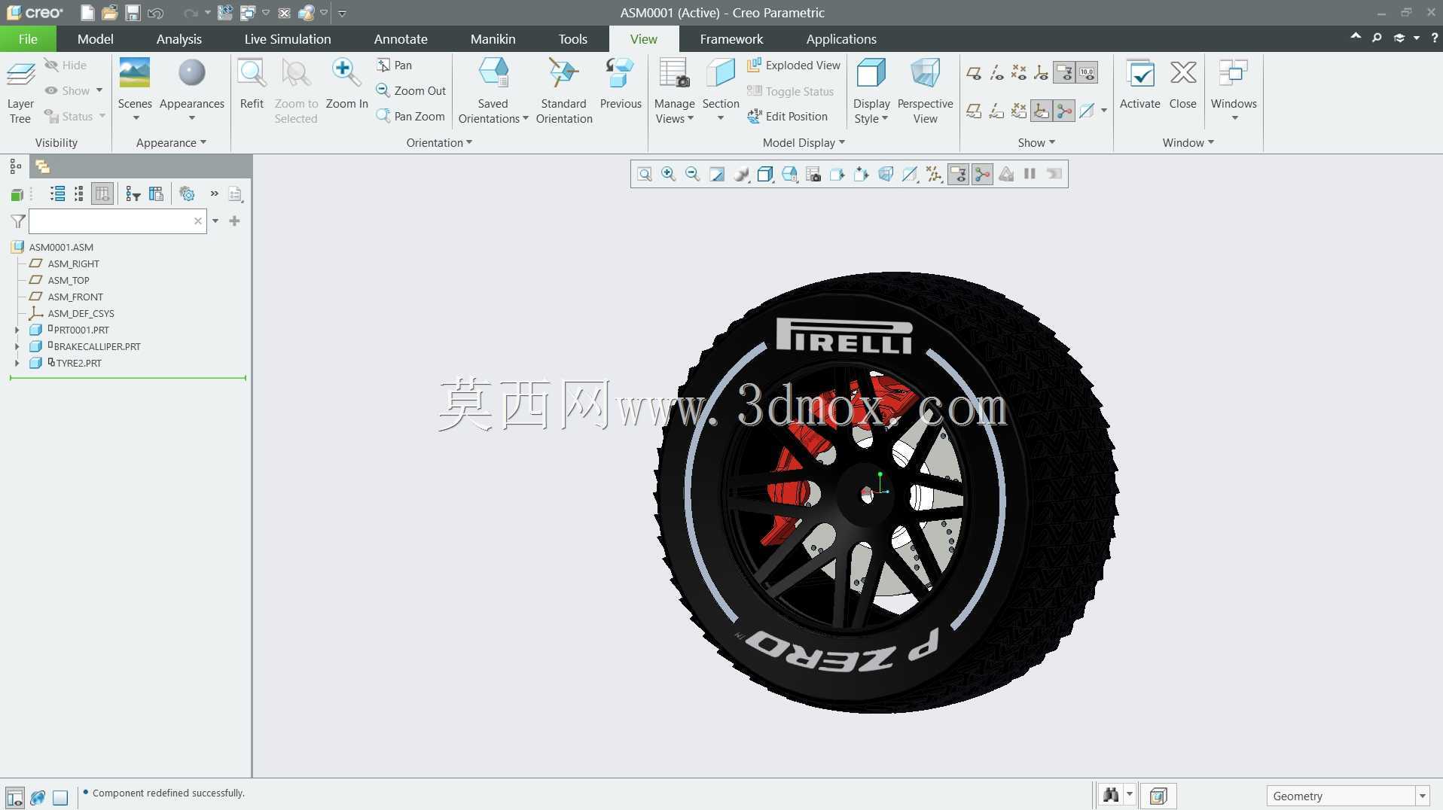Screen dimensions: 1443x810
Task: Switch to the Model tab
Action: [95, 39]
